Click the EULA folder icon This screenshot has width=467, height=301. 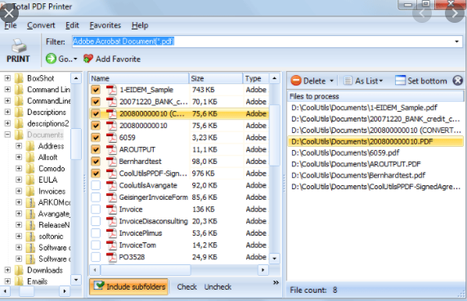[x=30, y=179]
